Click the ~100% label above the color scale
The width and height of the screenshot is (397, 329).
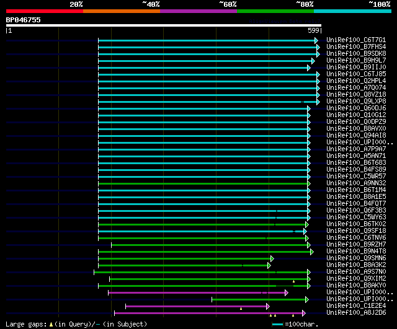pos(380,4)
